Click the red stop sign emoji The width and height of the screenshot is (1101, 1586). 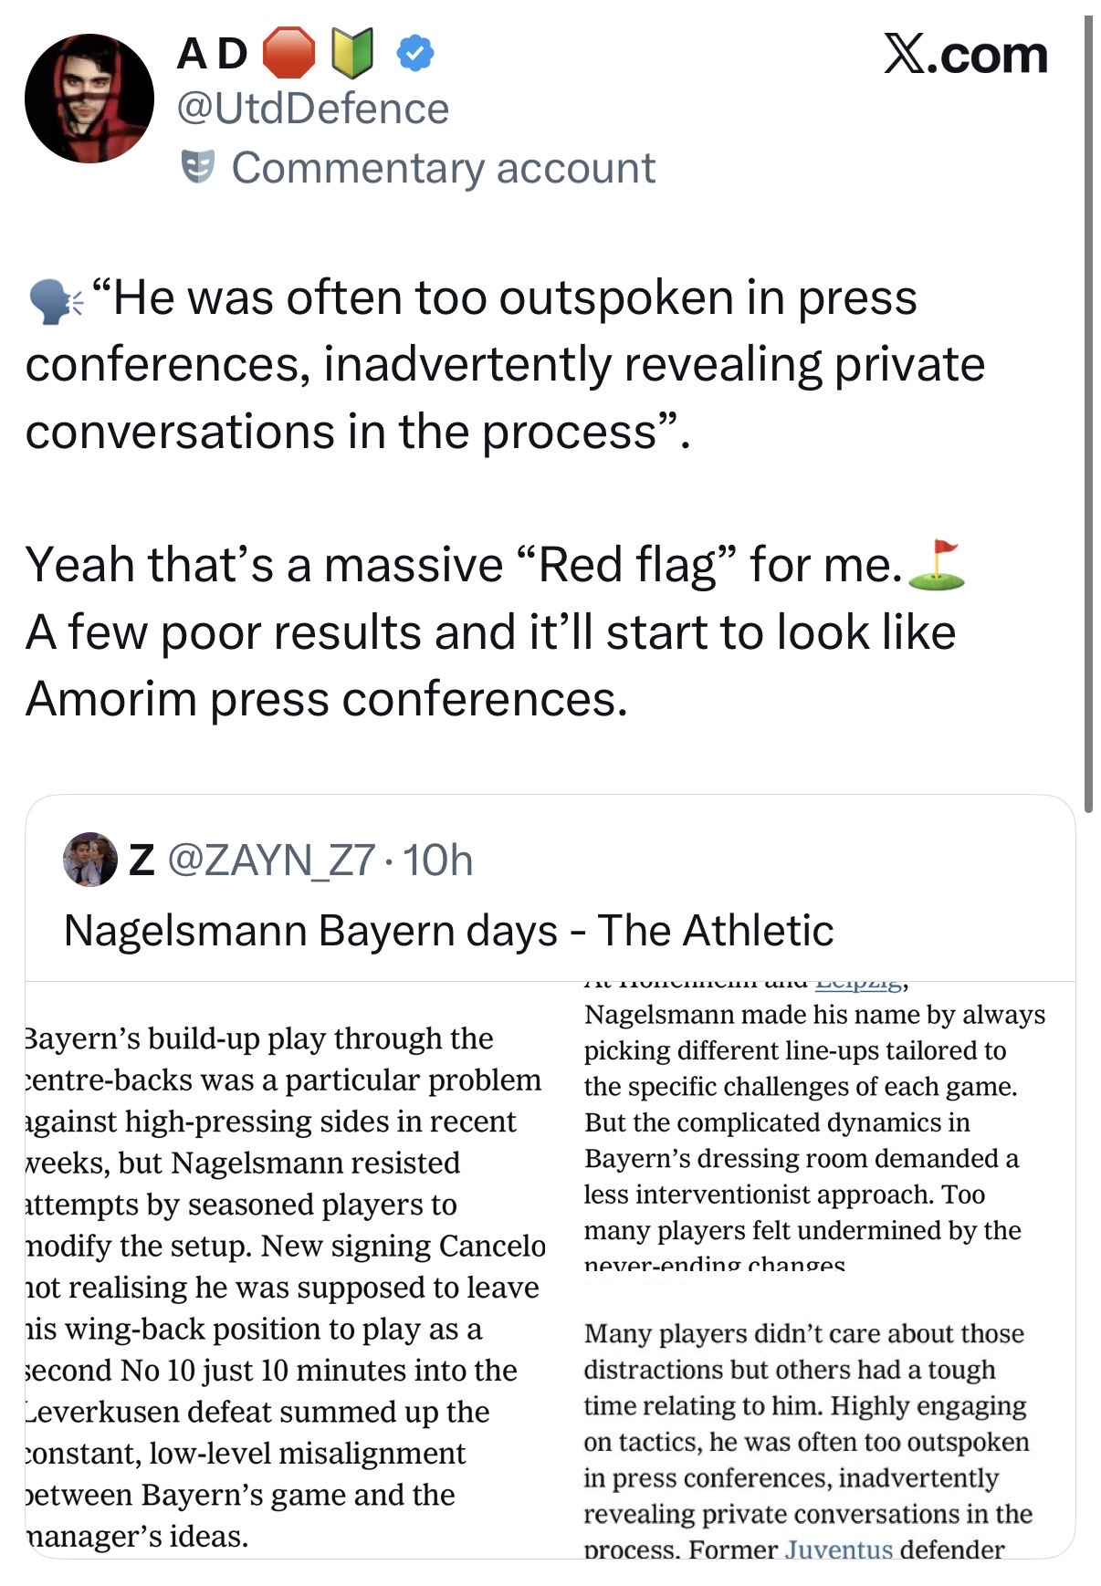[288, 53]
